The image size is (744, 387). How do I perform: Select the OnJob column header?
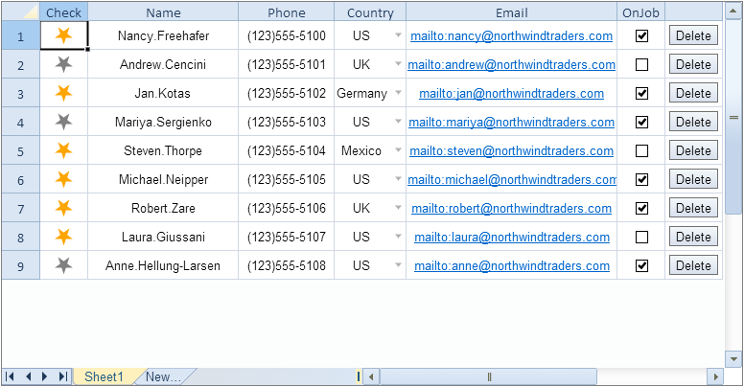coord(641,12)
